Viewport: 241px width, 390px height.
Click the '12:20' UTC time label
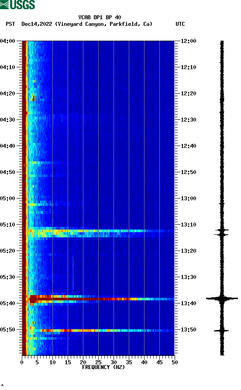(188, 94)
